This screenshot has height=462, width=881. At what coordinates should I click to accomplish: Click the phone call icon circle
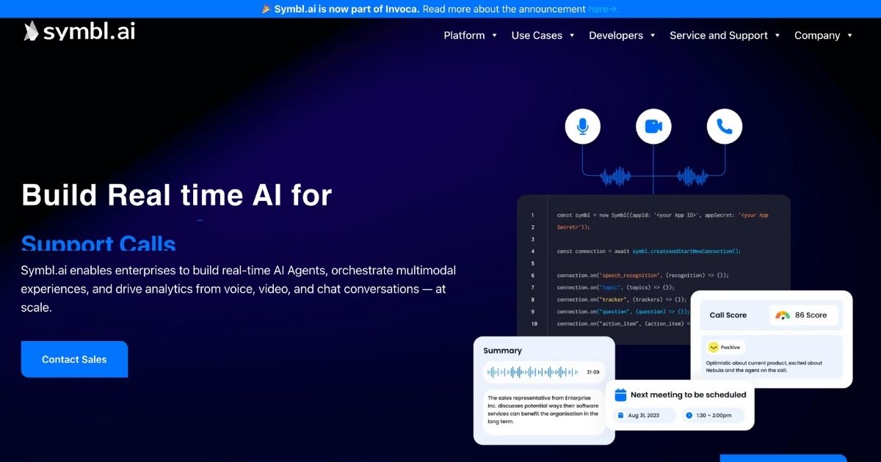coord(725,126)
